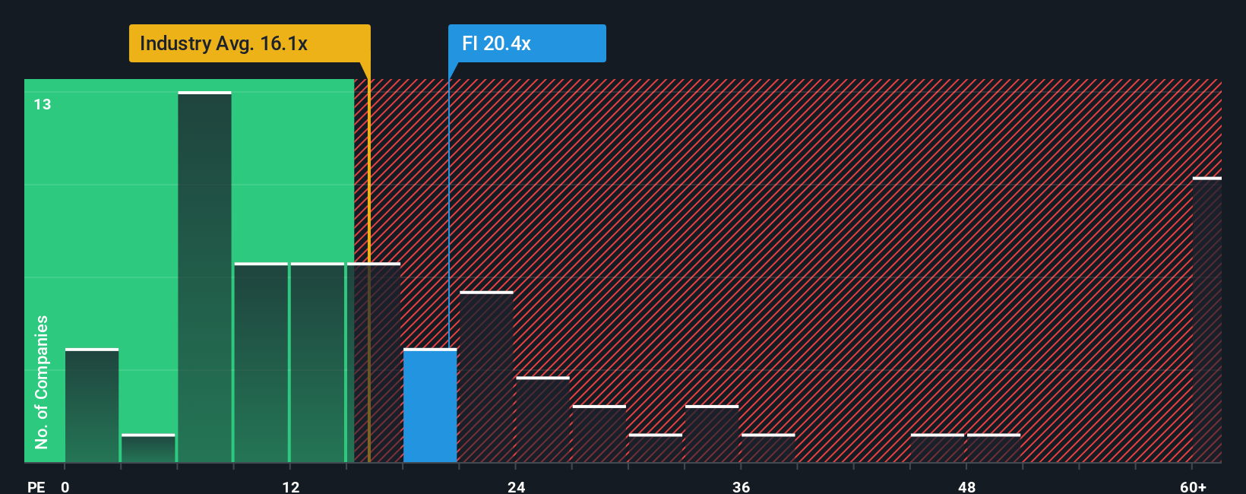The image size is (1246, 494).
Task: Click the thin blue FI marker line
Action: click(x=448, y=214)
